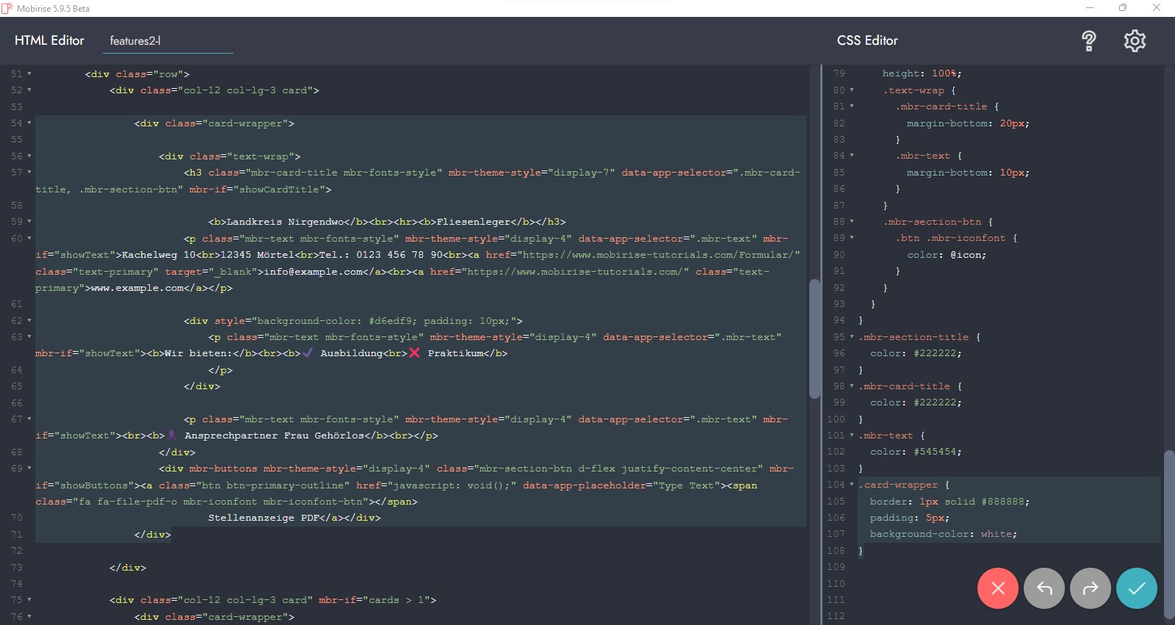Select the CSS Editor heading

click(867, 41)
